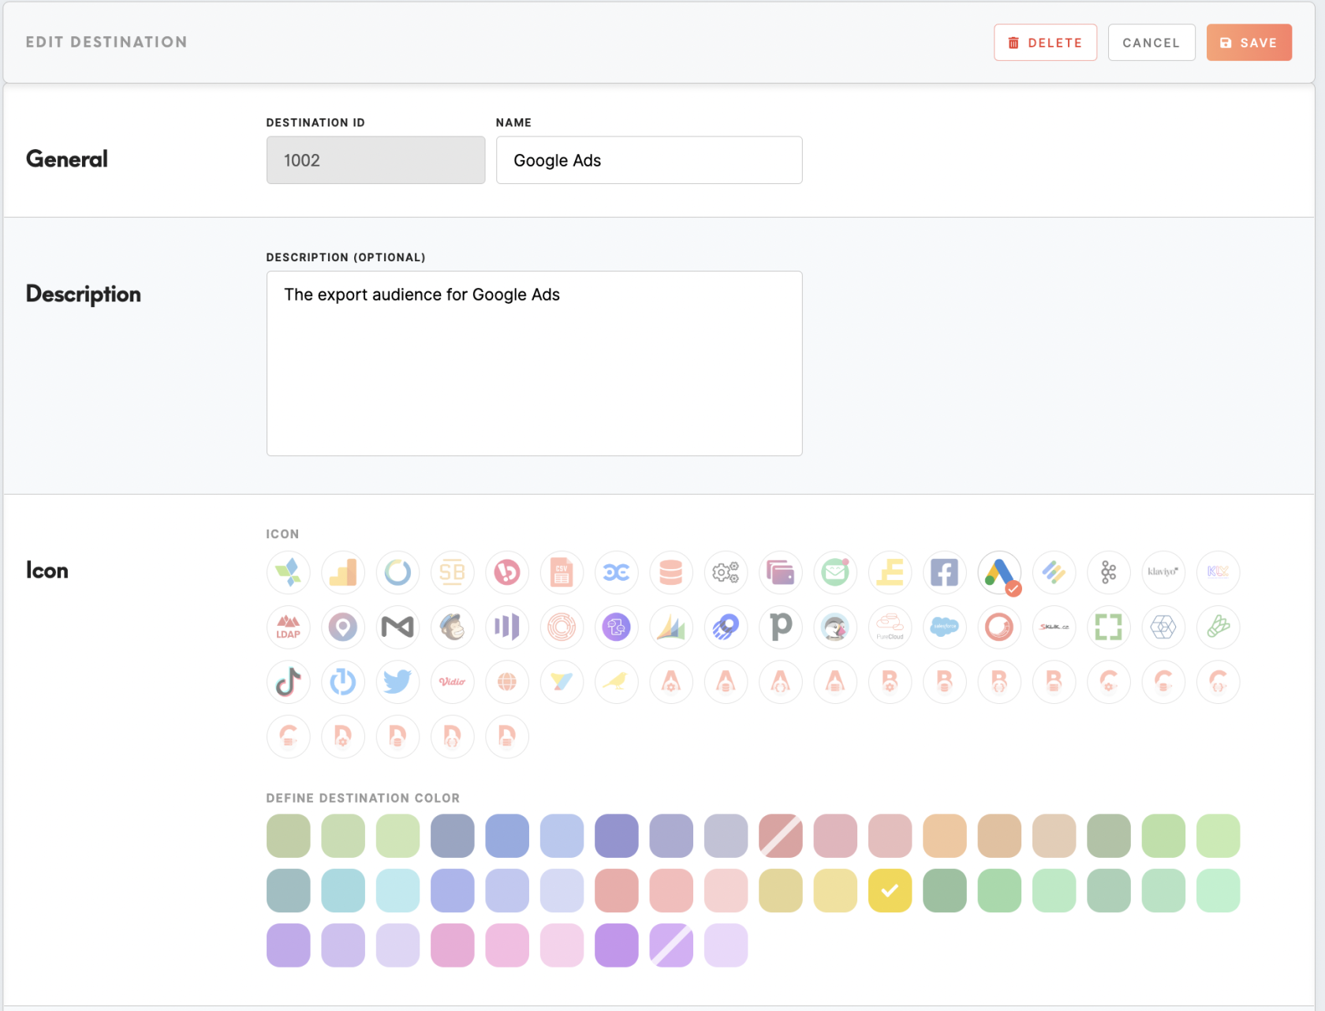Select the PureCloud icon
Viewport: 1325px width, 1011px height.
pyautogui.click(x=890, y=627)
